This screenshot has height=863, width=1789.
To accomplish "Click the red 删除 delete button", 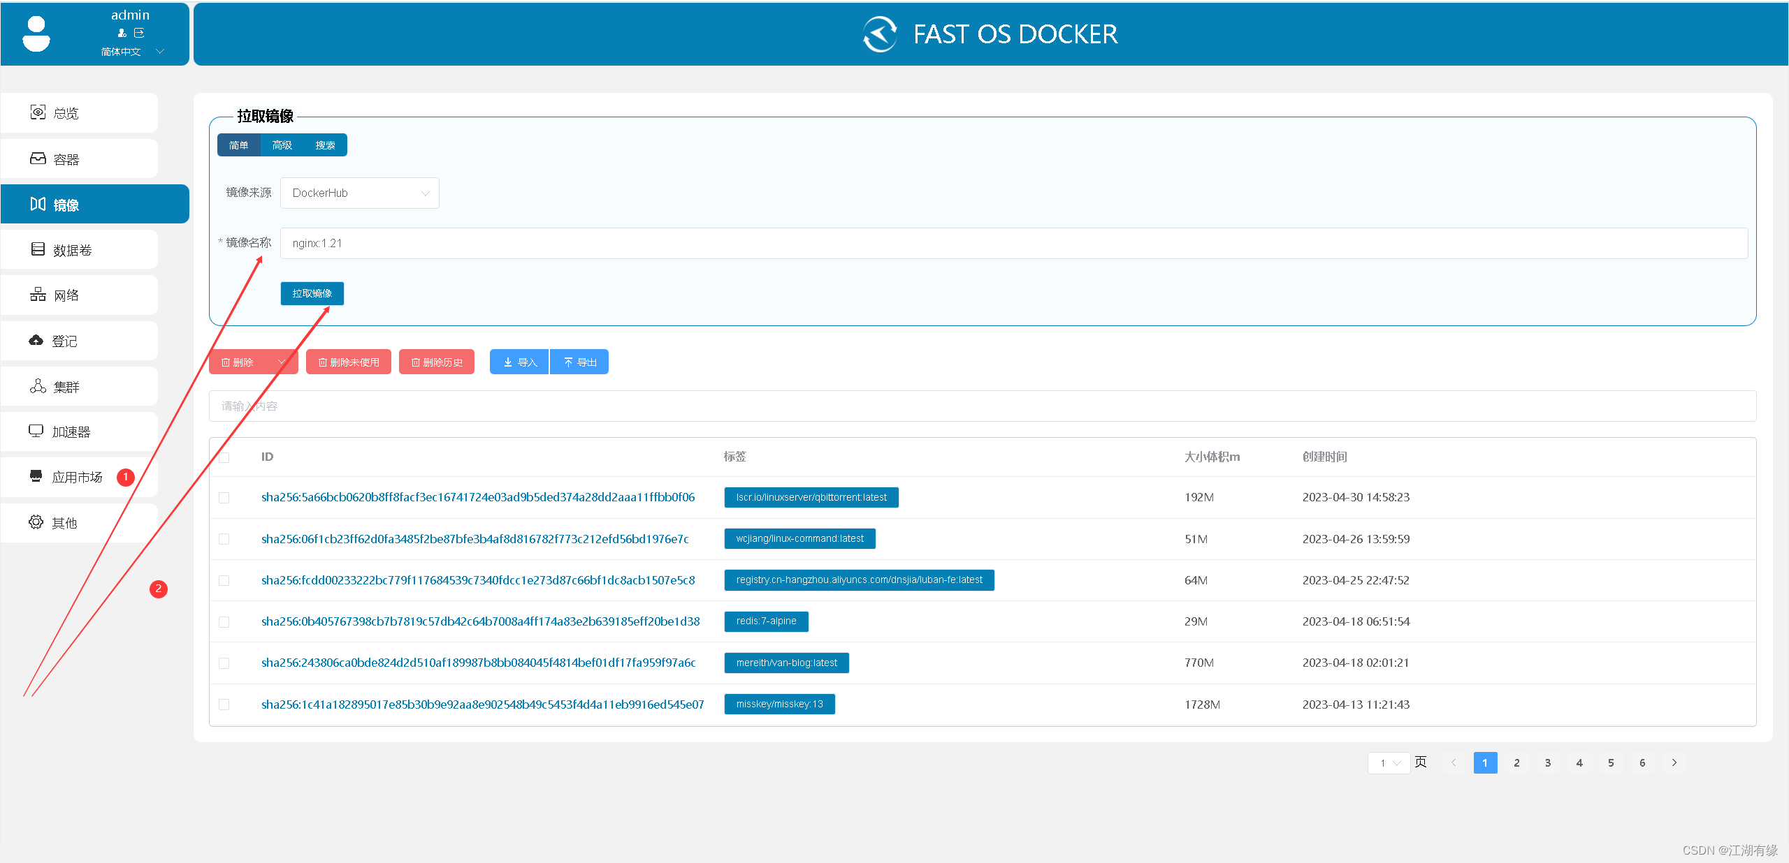I will [238, 362].
